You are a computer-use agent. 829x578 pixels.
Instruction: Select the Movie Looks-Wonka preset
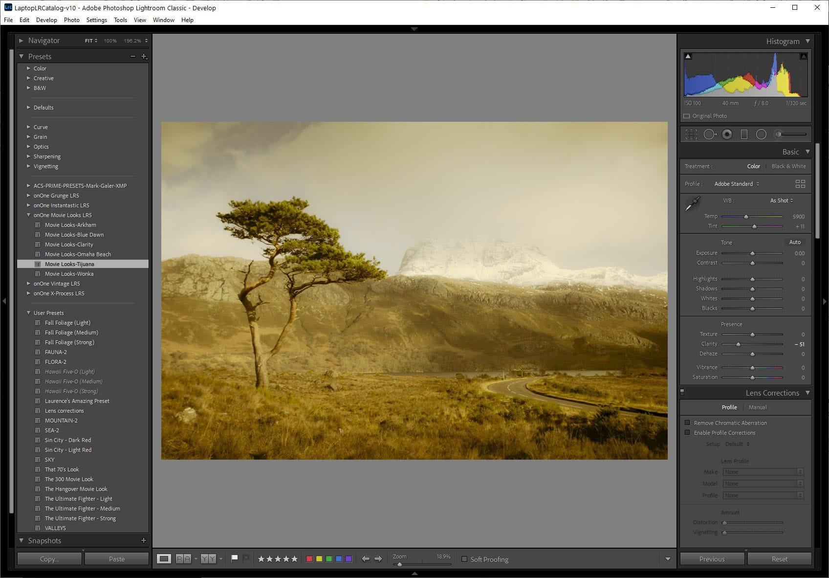(x=68, y=273)
